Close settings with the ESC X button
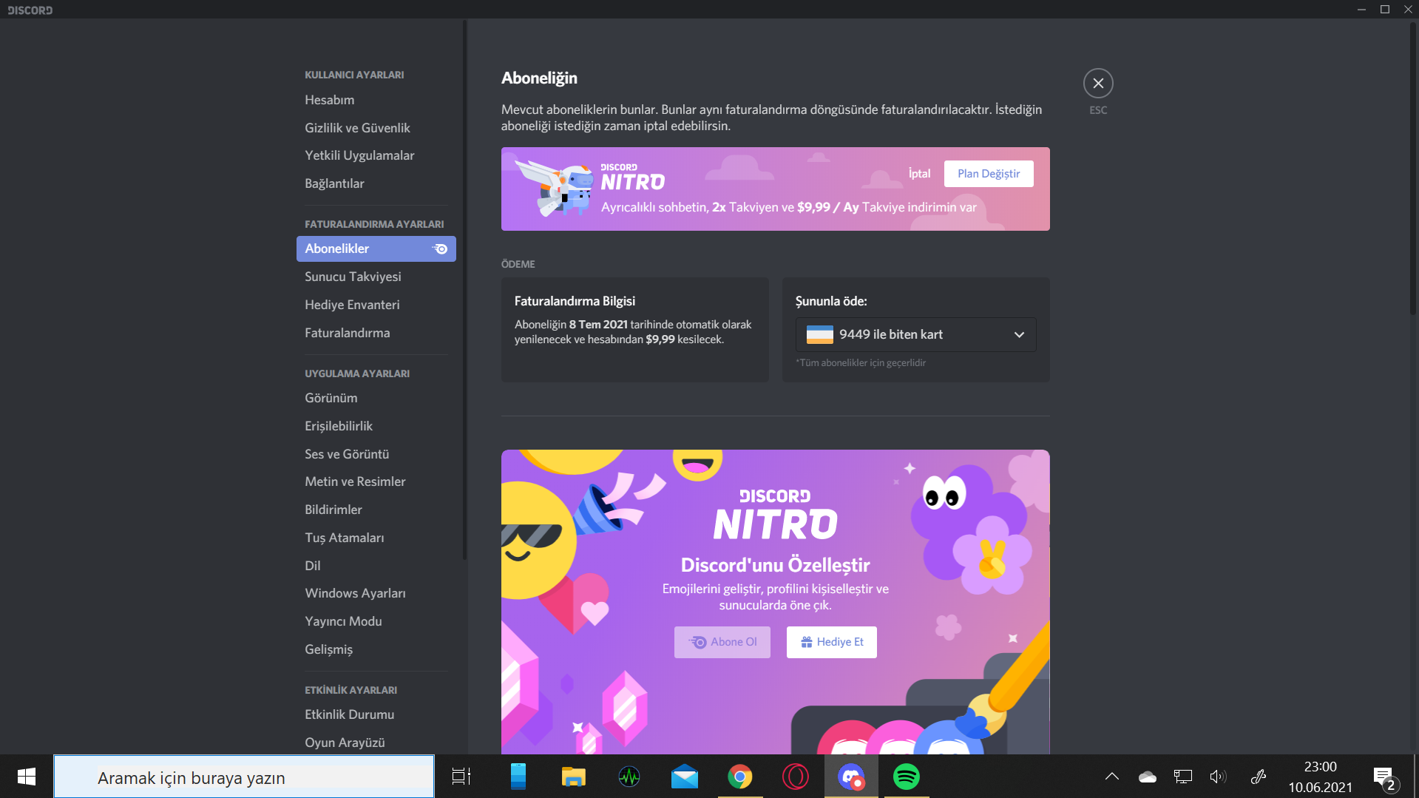 (x=1098, y=84)
